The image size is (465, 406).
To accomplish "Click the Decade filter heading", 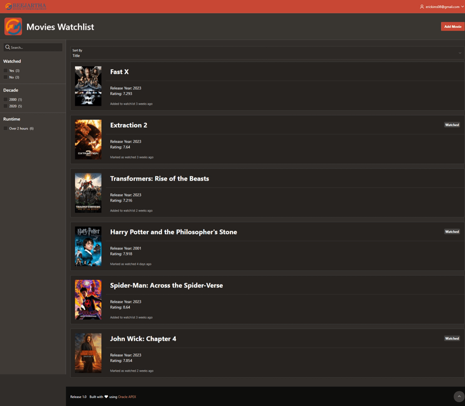I will pos(11,90).
